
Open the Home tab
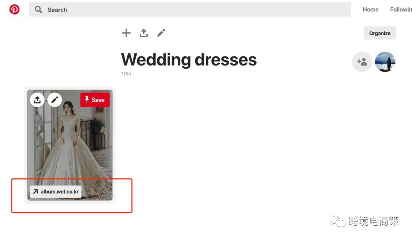coord(370,10)
